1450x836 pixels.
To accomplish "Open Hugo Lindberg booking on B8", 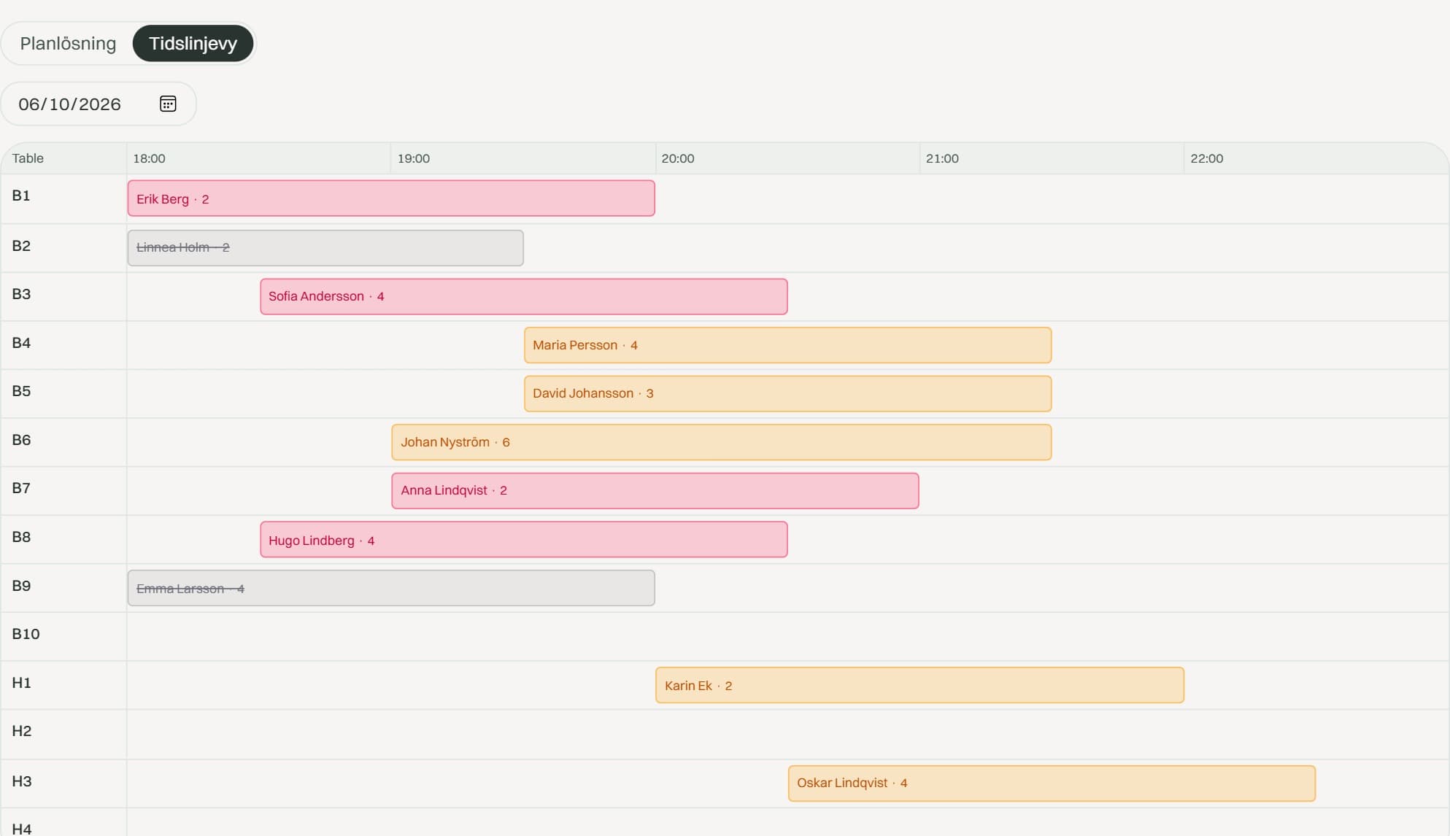I will point(524,540).
